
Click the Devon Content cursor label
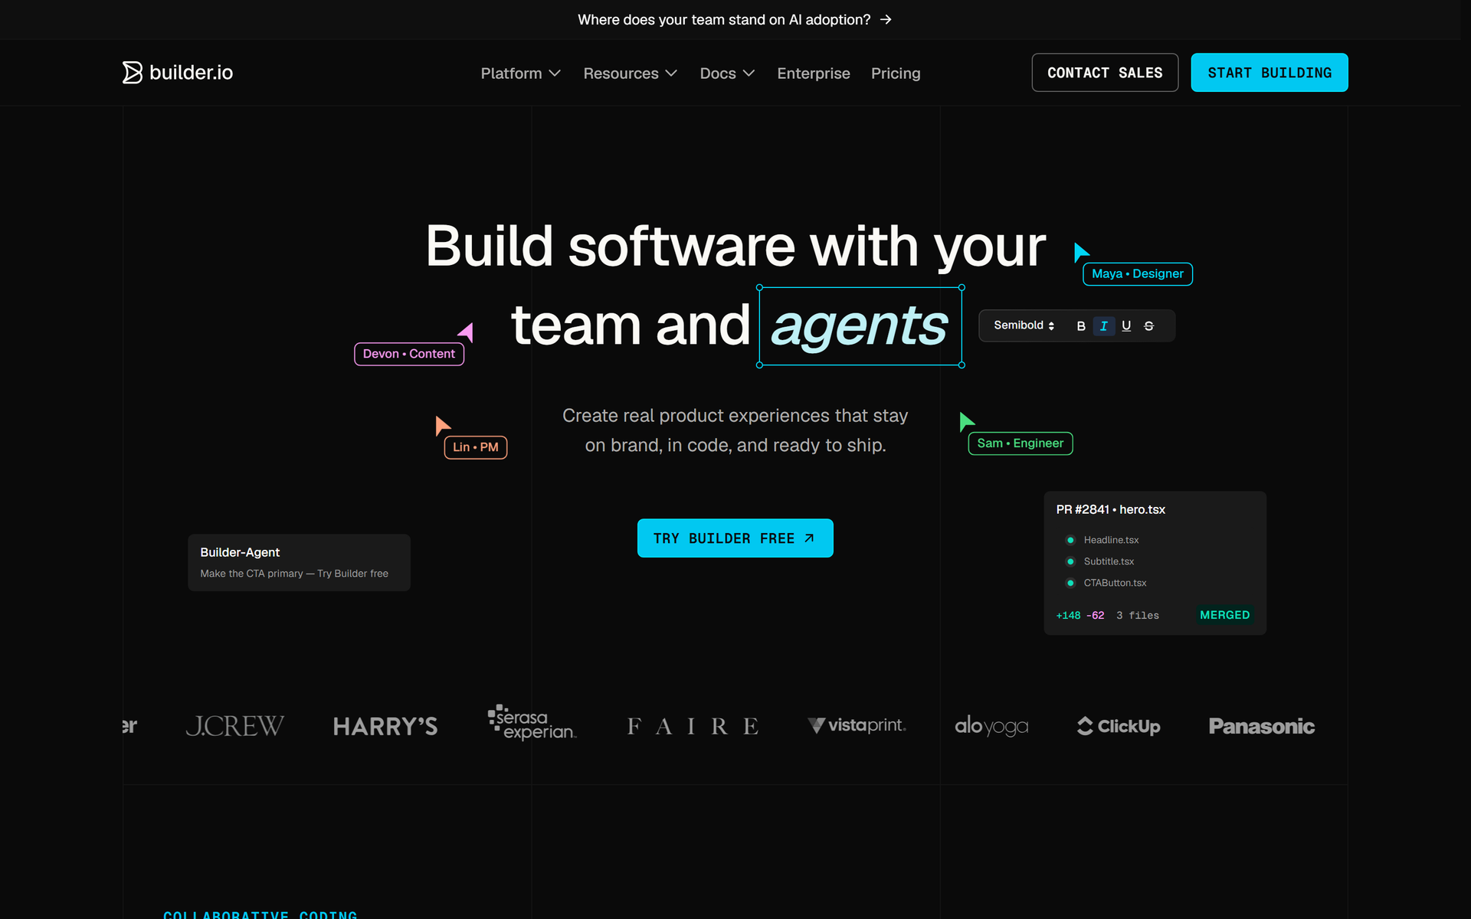click(409, 354)
